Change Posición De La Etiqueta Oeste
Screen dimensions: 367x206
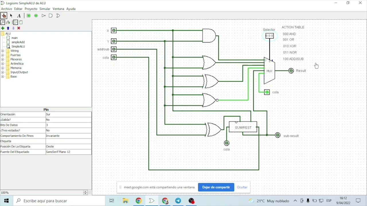[x=69, y=146]
